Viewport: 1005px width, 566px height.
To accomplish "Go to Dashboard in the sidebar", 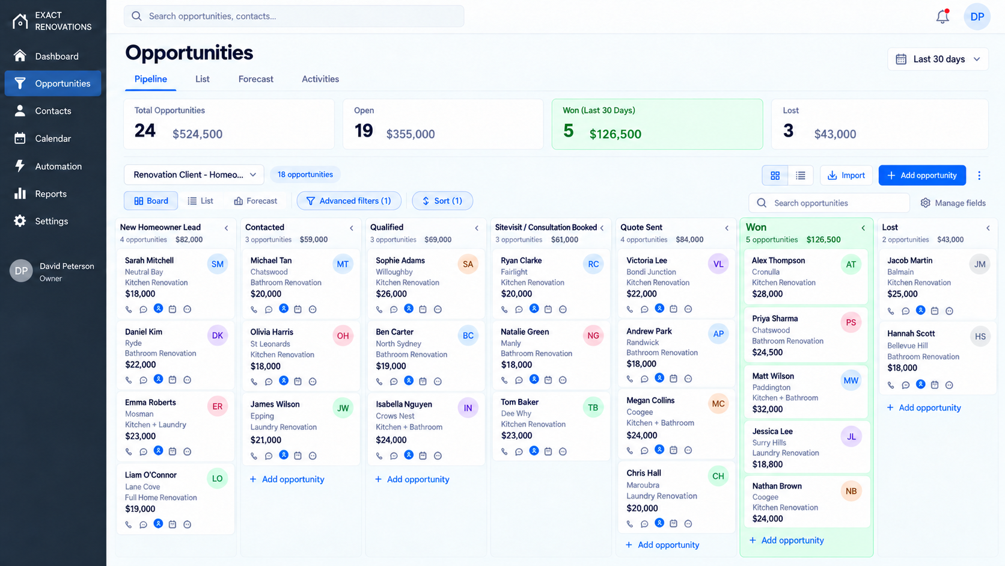I will pyautogui.click(x=53, y=56).
